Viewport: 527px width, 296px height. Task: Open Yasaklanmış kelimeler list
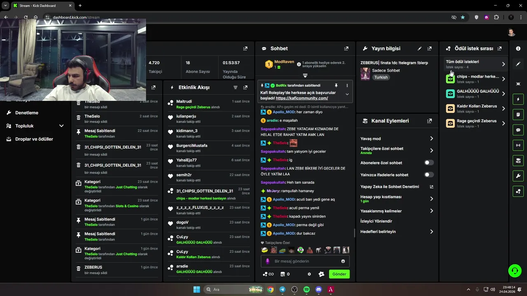tap(431, 211)
